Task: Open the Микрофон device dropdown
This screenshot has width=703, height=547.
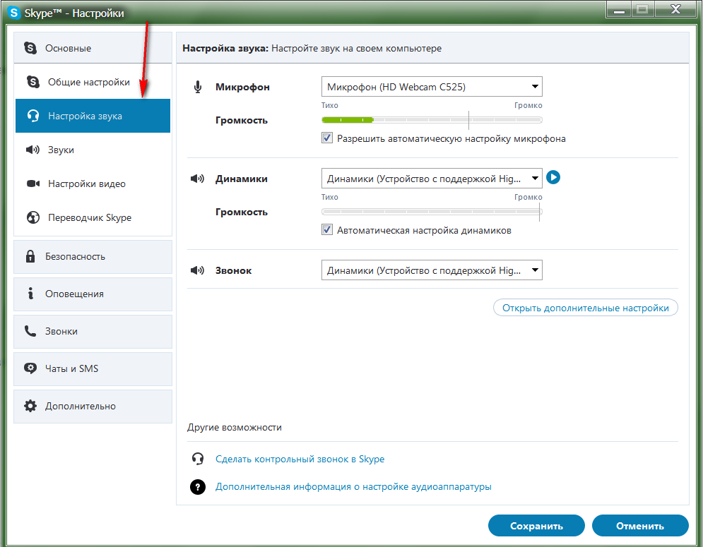Action: coord(432,87)
